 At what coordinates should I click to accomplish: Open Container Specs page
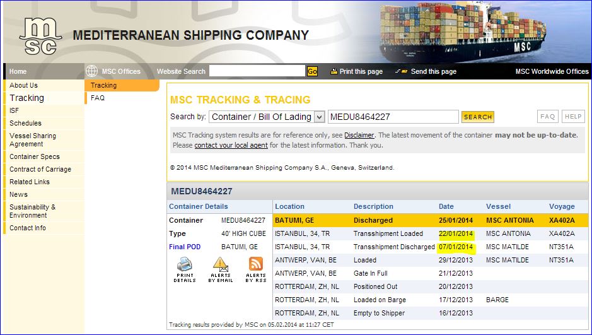pyautogui.click(x=35, y=156)
